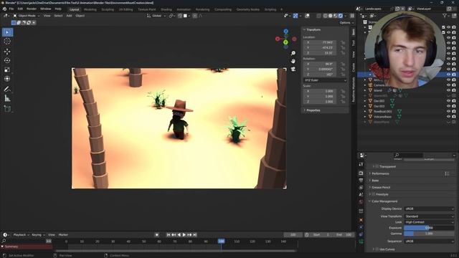Click the viewport pan hand icon

293,61
